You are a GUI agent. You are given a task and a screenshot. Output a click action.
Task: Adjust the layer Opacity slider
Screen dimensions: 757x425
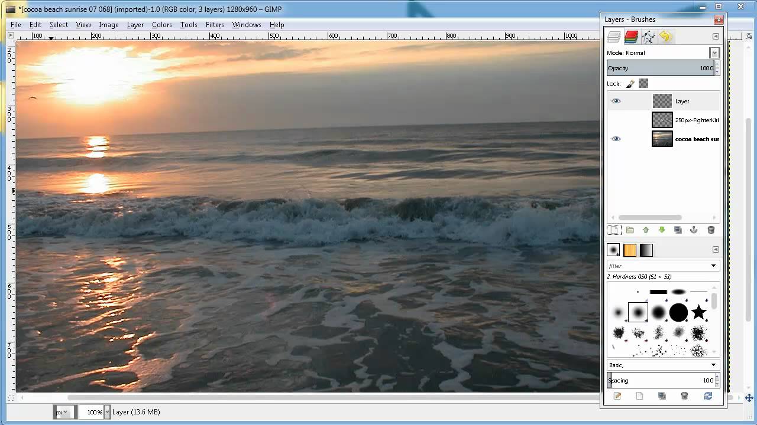coord(660,68)
